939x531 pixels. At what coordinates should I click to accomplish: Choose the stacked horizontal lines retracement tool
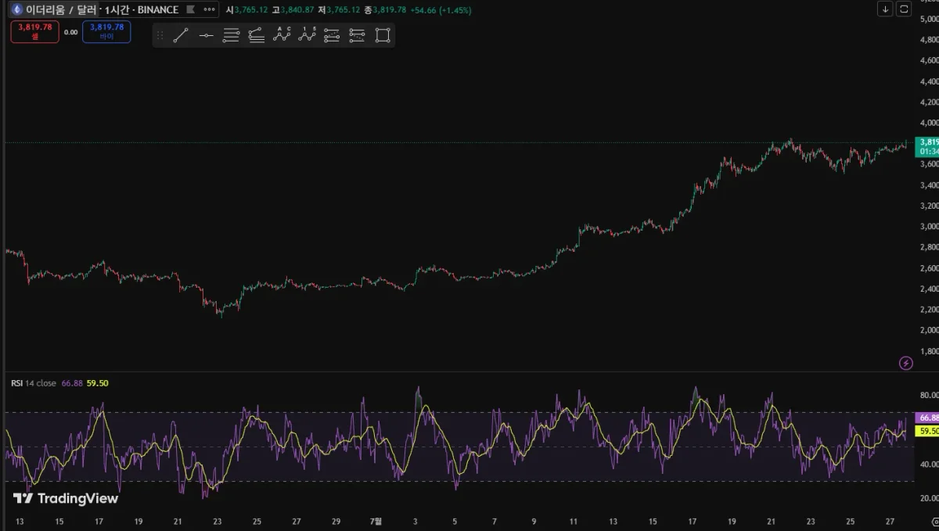[231, 35]
